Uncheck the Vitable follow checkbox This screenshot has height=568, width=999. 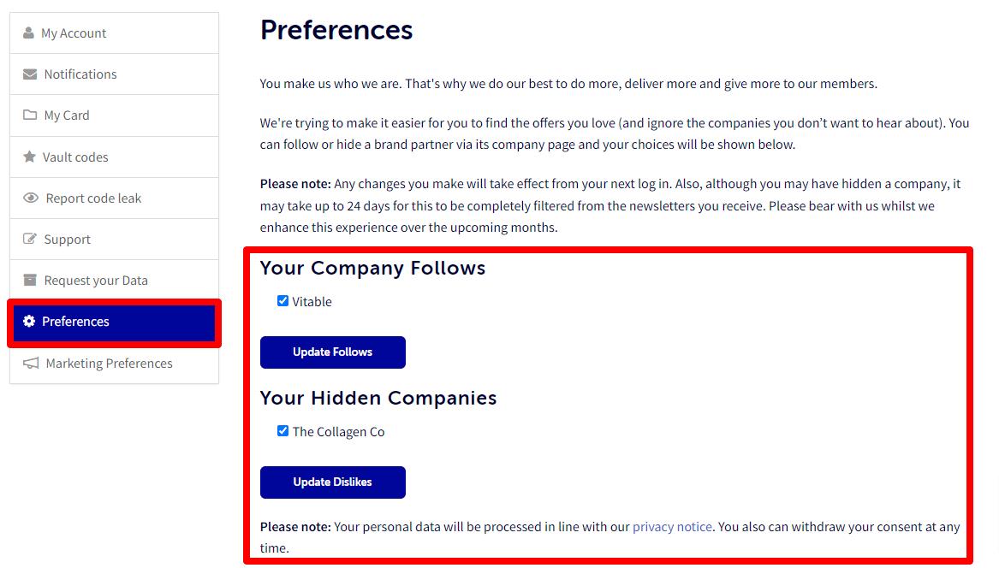pos(282,301)
